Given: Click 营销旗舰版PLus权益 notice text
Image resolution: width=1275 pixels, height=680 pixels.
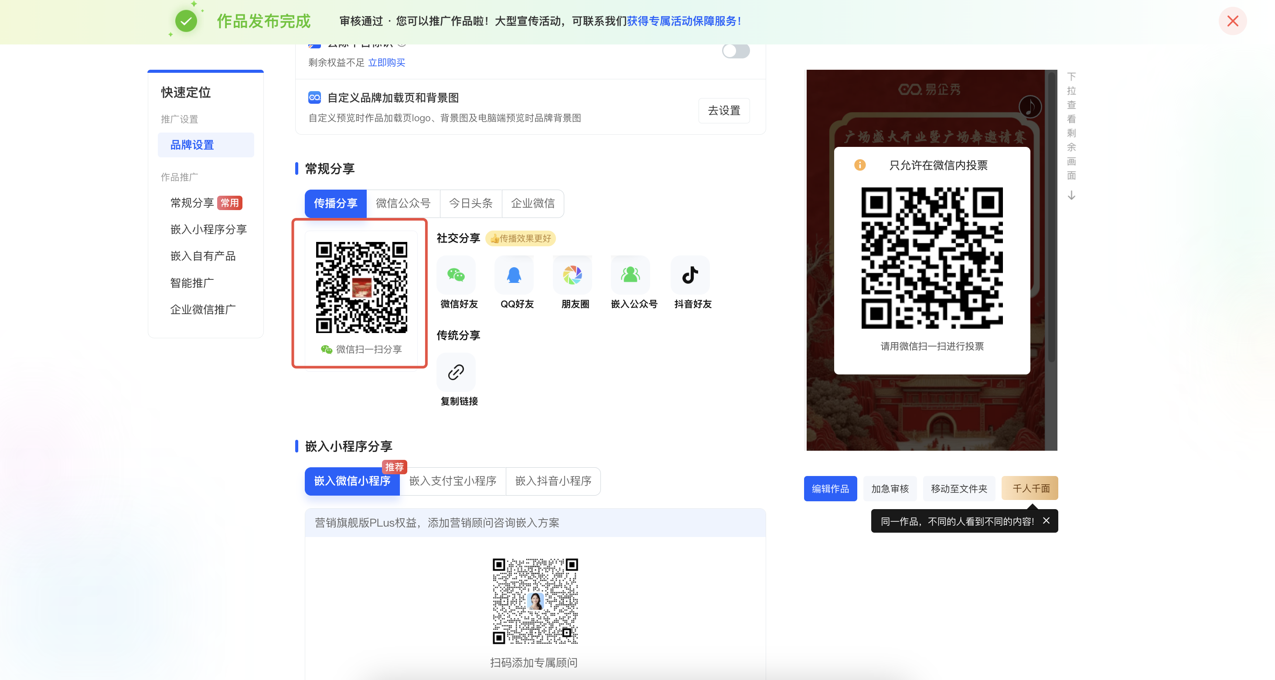Looking at the screenshot, I should point(437,523).
